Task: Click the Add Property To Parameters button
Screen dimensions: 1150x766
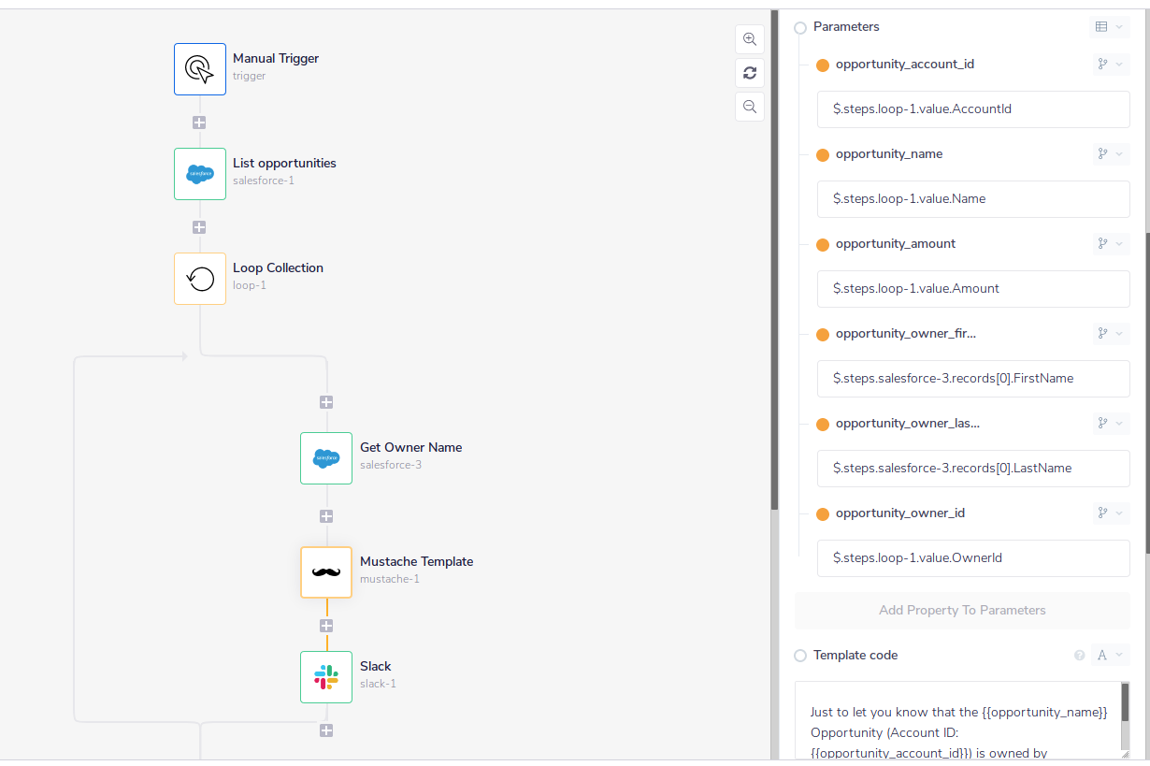Action: pos(961,610)
